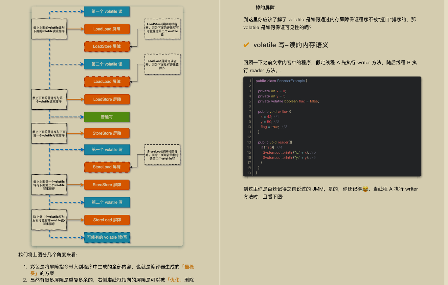Screen dimensions: 448x285
Task: Click the note "禁止上面的volatile读与下面的volatile读重排序"
Action: (49, 29)
